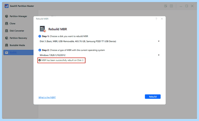
Task: Click the 'Step 1:' label text
Action: pyautogui.click(x=45, y=36)
